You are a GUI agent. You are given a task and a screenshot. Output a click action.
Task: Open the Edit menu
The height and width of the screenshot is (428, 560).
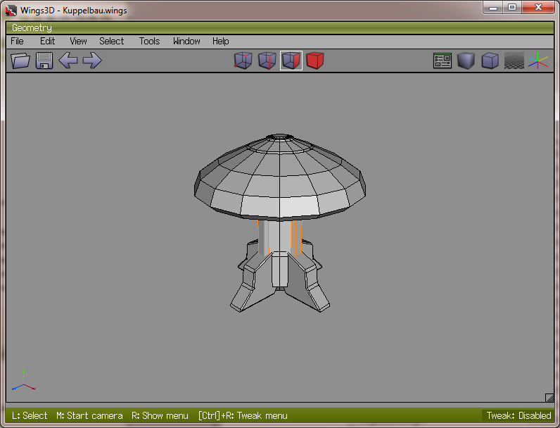47,41
